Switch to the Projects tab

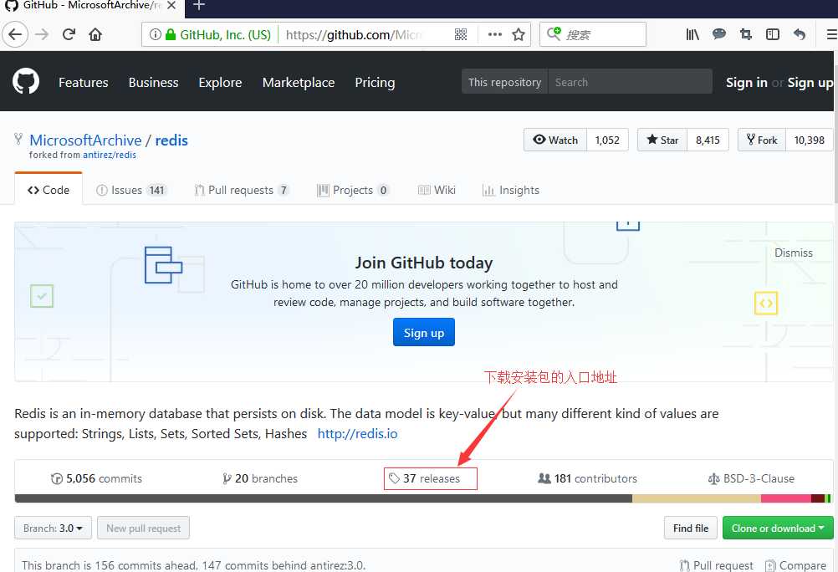click(353, 191)
